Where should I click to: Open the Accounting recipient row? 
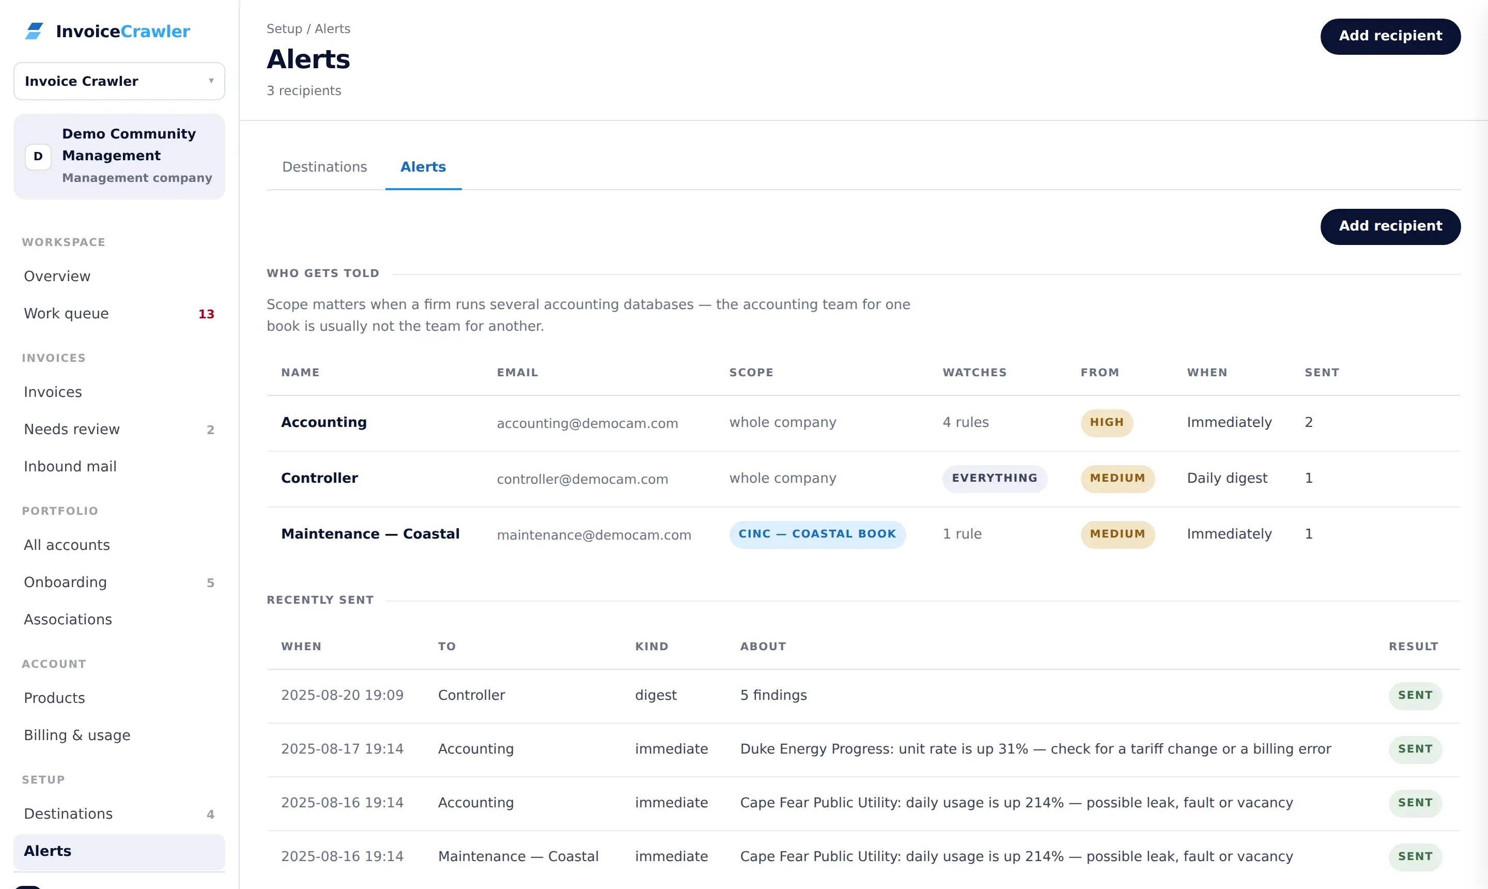(863, 423)
